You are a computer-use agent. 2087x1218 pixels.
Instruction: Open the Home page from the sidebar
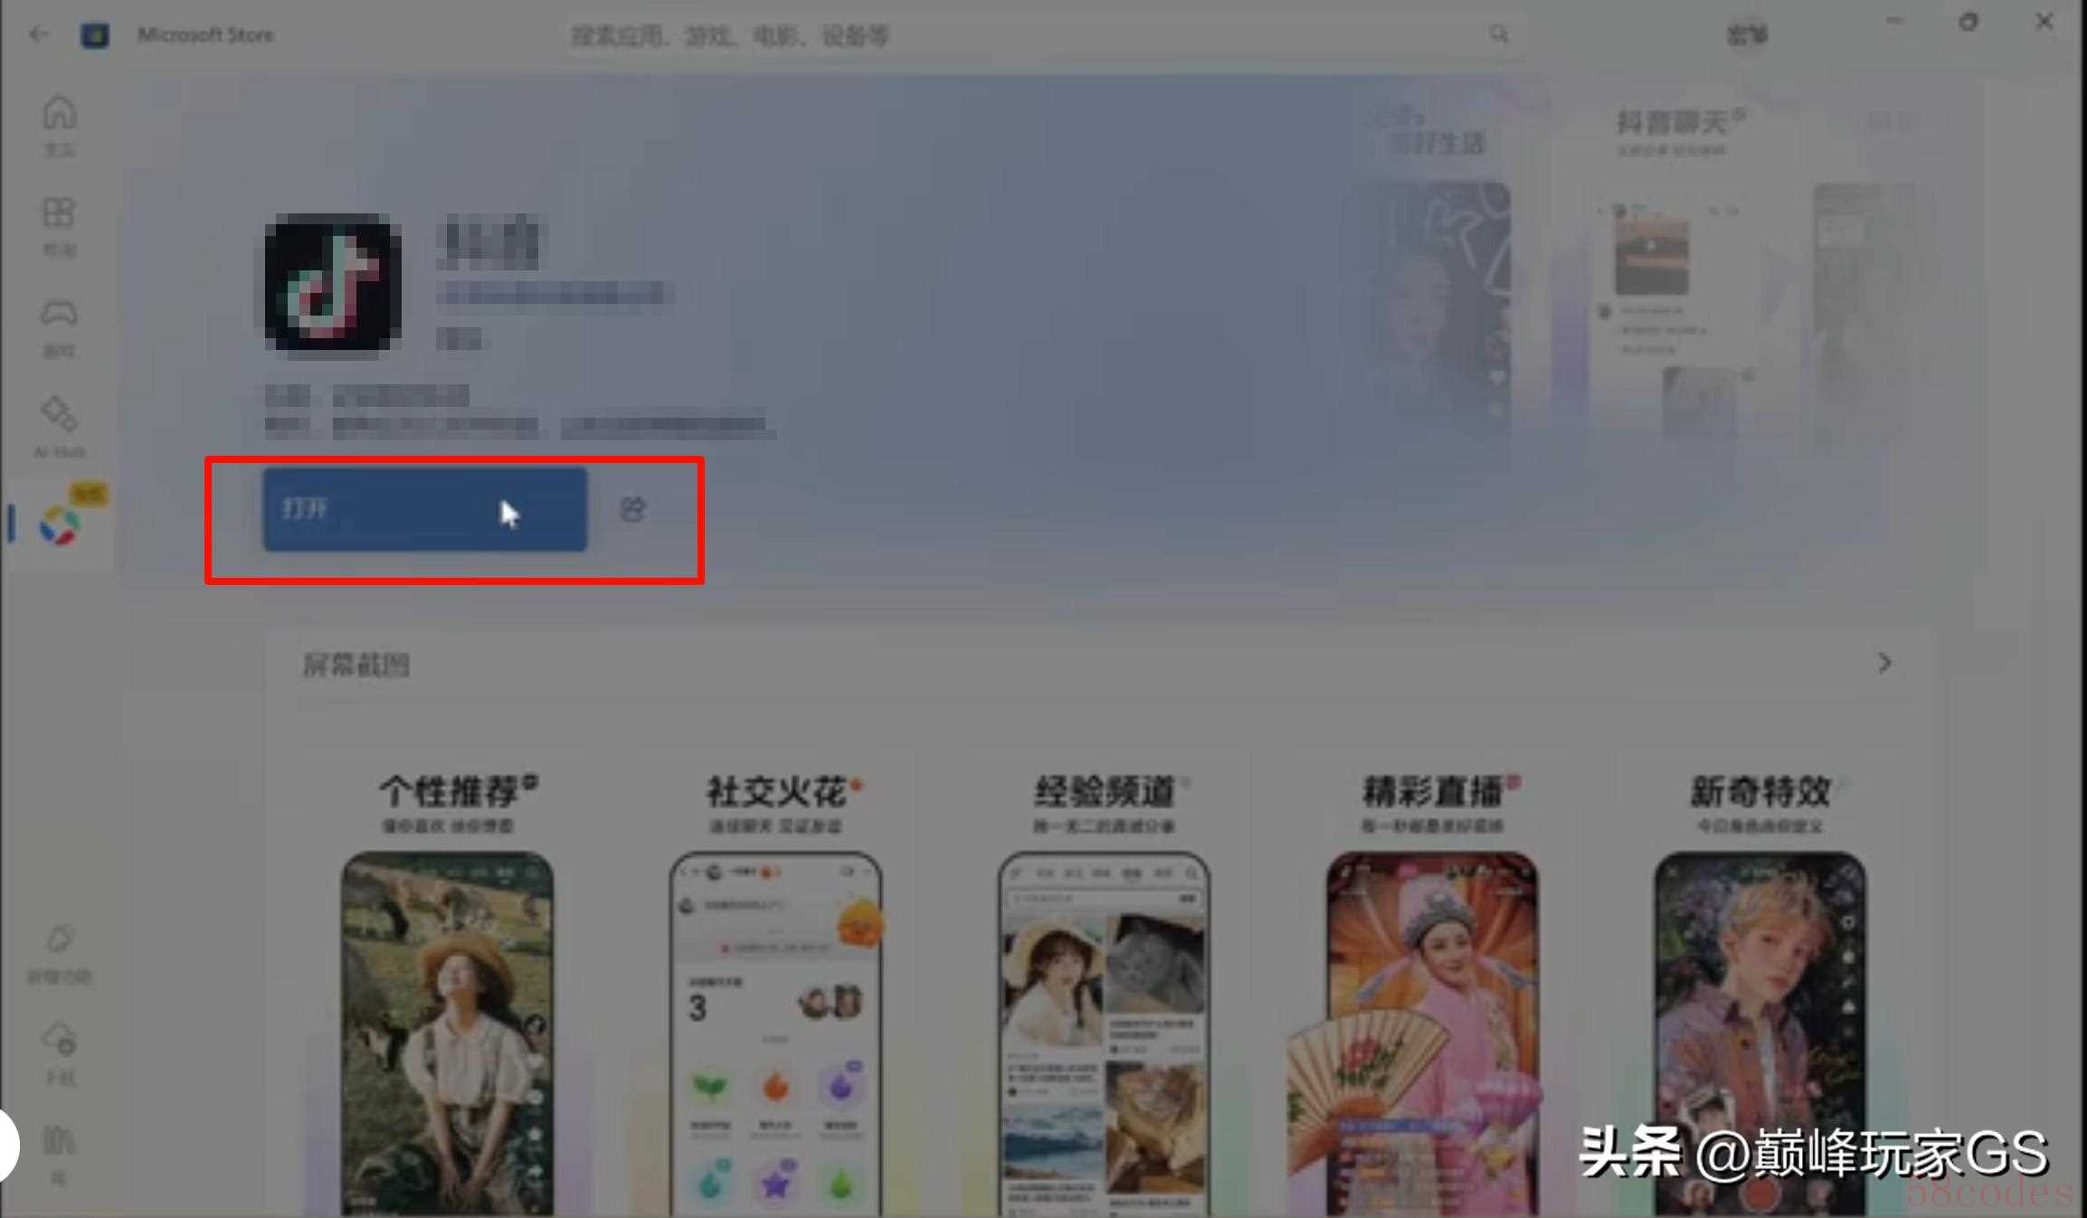coord(59,125)
